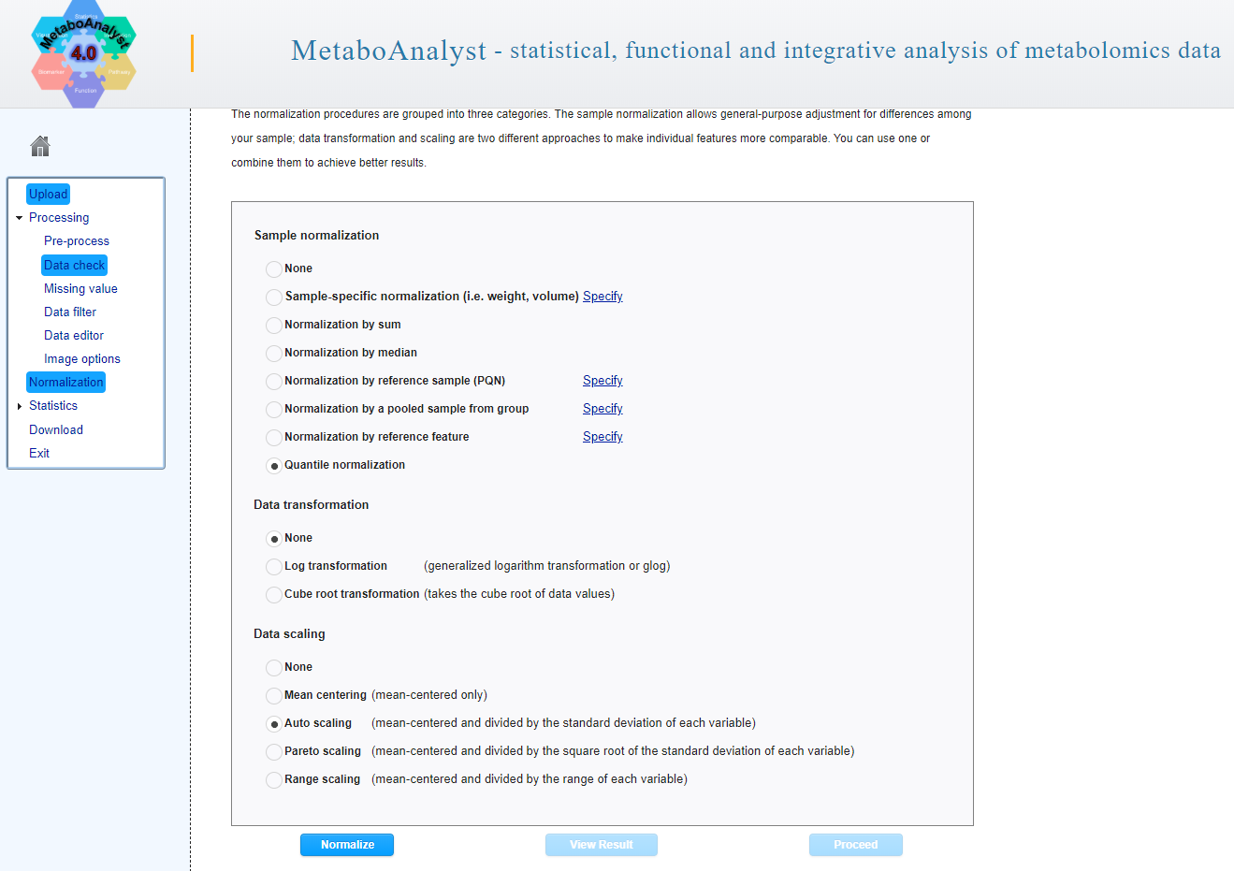Click the Normalize button
The image size is (1234, 871).
347,845
